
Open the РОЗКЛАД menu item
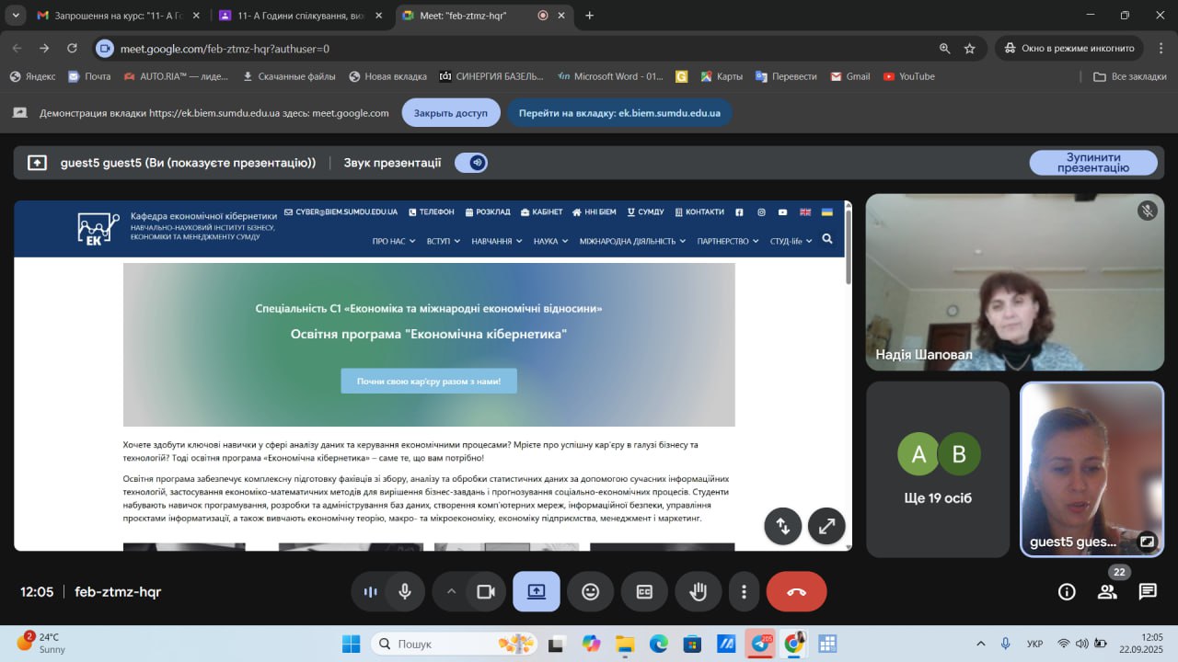point(488,211)
